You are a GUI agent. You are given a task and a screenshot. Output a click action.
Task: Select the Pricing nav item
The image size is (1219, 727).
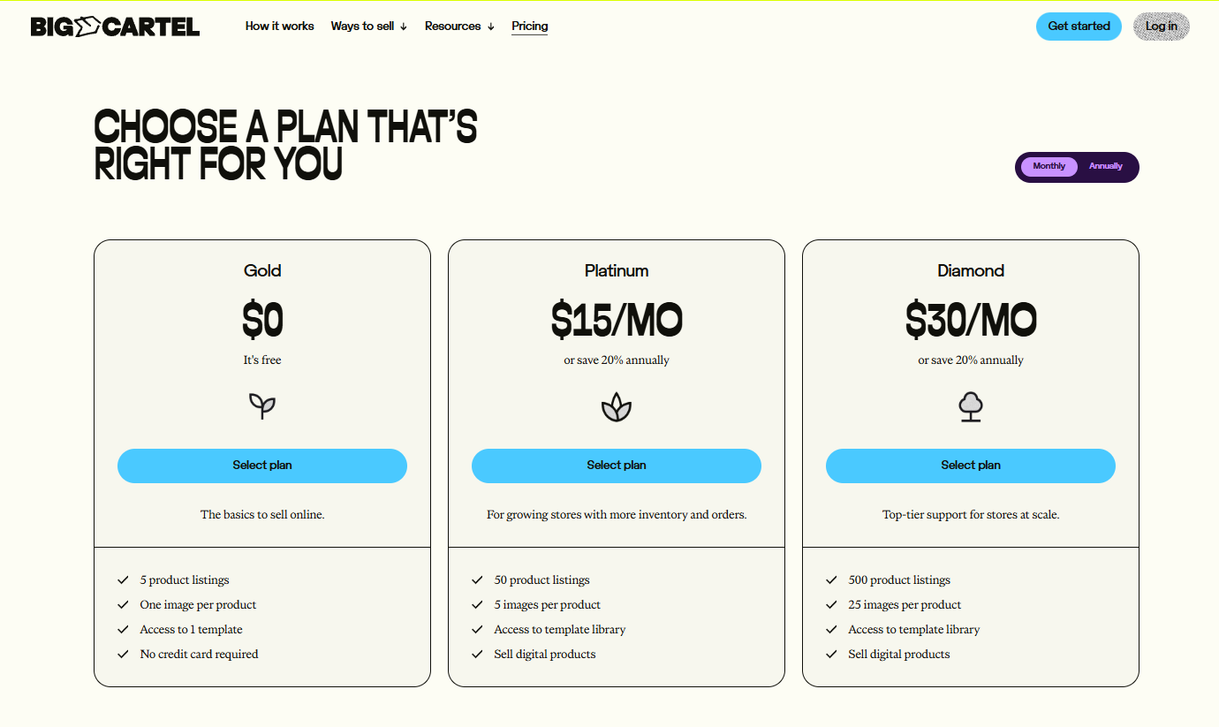[x=529, y=26]
